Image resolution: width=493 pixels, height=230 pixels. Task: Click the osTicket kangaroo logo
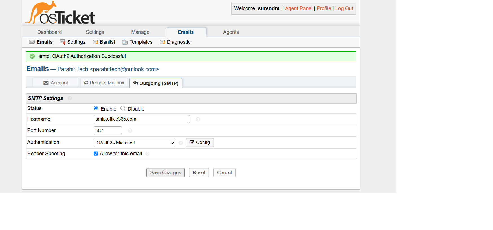[60, 13]
